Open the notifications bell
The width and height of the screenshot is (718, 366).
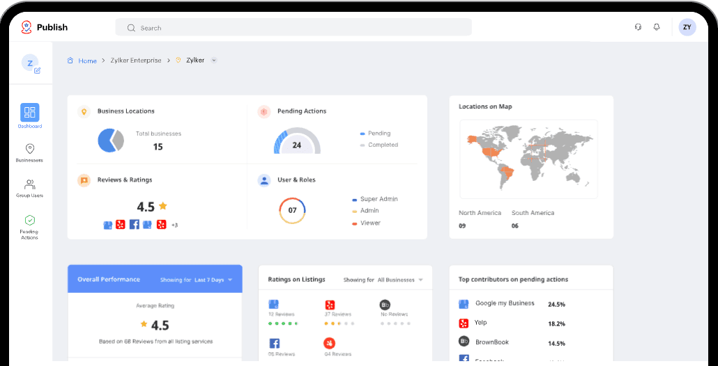click(x=656, y=27)
